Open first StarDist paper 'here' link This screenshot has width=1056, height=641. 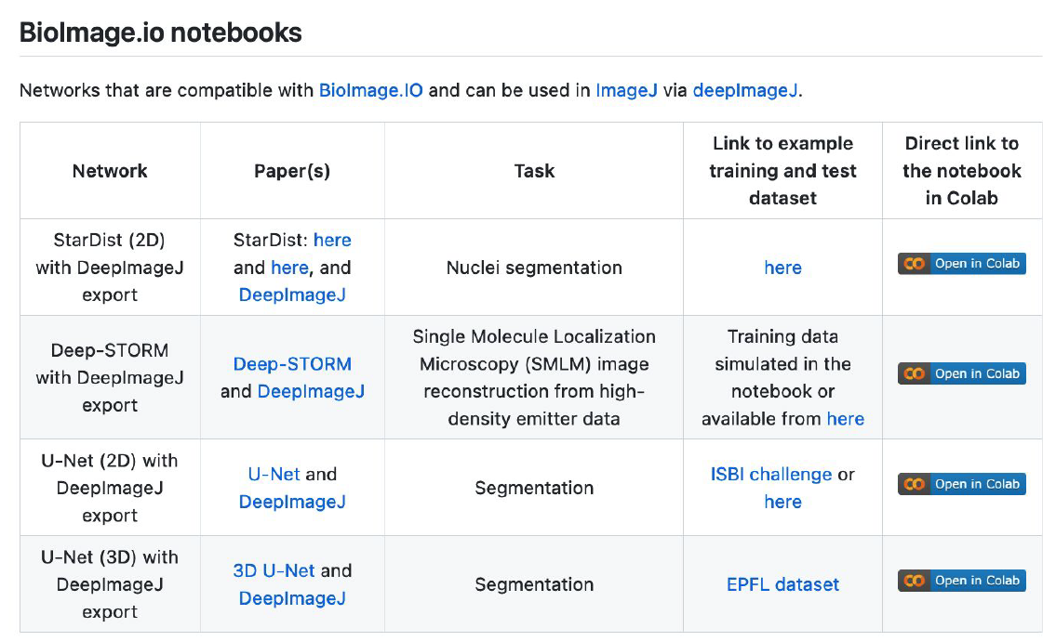332,240
